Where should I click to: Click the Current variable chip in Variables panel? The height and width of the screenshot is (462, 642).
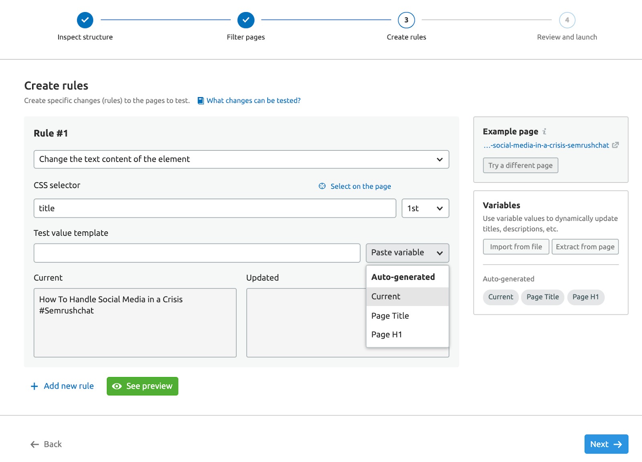[501, 297]
